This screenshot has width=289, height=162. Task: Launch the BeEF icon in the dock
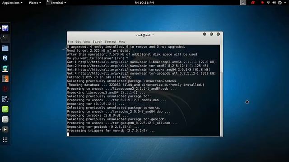tap(5, 99)
